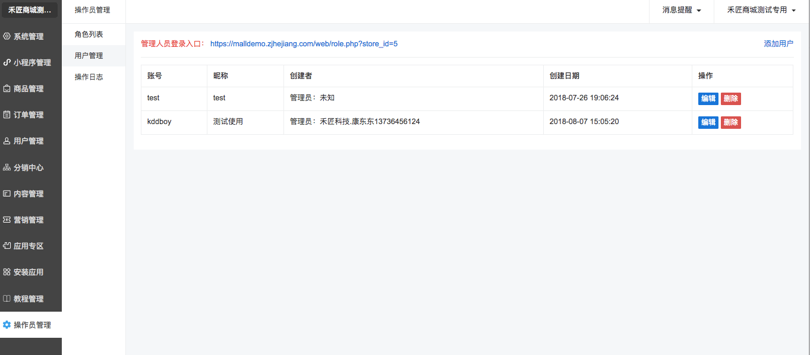Open the 禾匠商城测试专用 account dropdown
The width and height of the screenshot is (810, 355).
761,10
